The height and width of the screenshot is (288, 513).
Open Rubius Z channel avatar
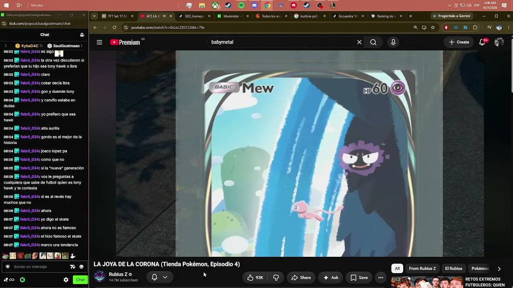100,277
